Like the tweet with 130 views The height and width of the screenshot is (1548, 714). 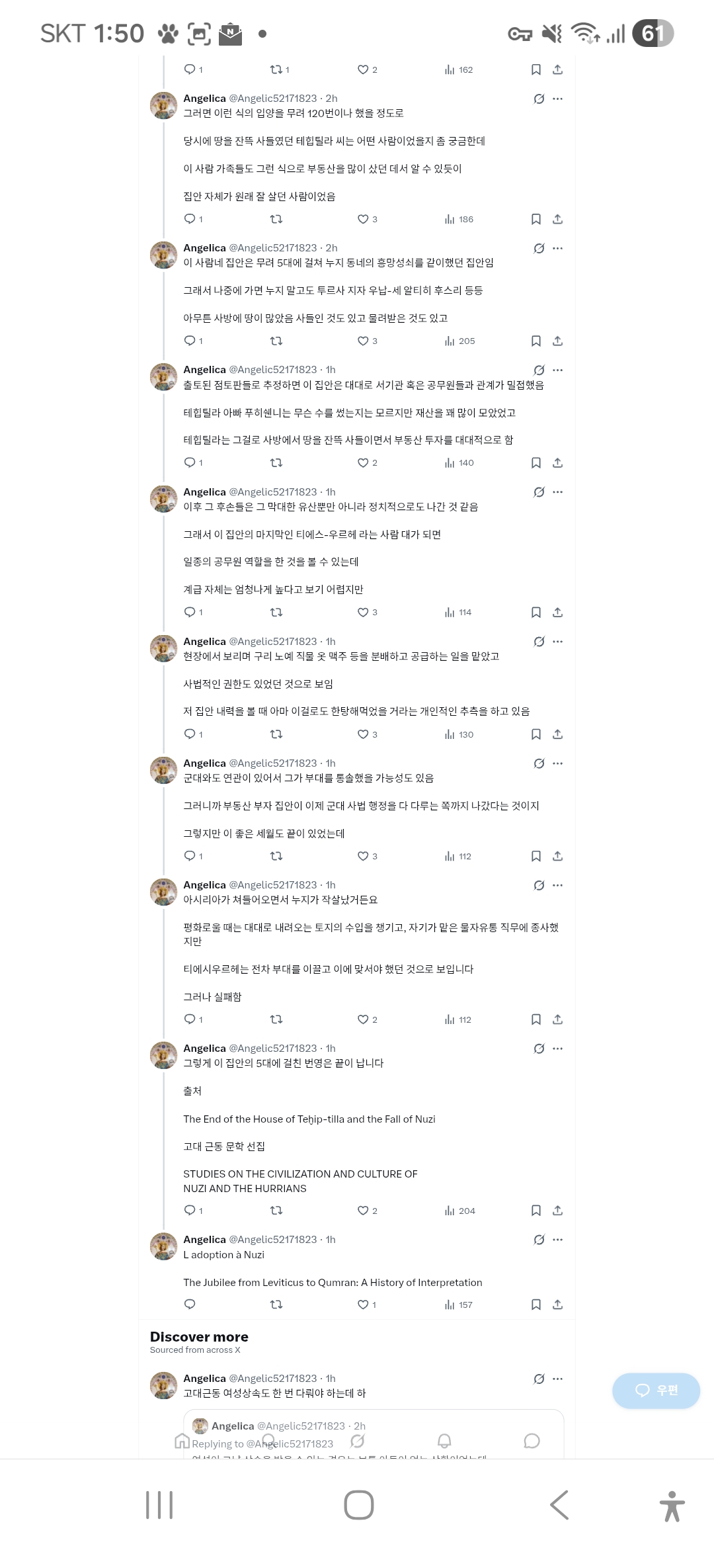(363, 734)
